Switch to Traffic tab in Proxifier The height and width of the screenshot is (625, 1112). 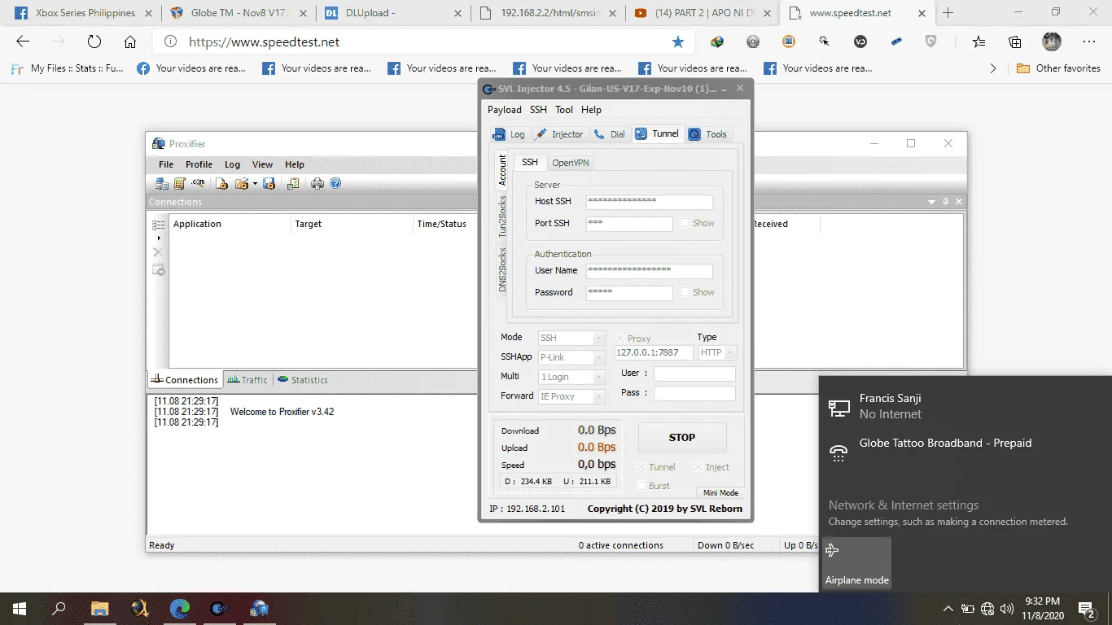coord(247,380)
